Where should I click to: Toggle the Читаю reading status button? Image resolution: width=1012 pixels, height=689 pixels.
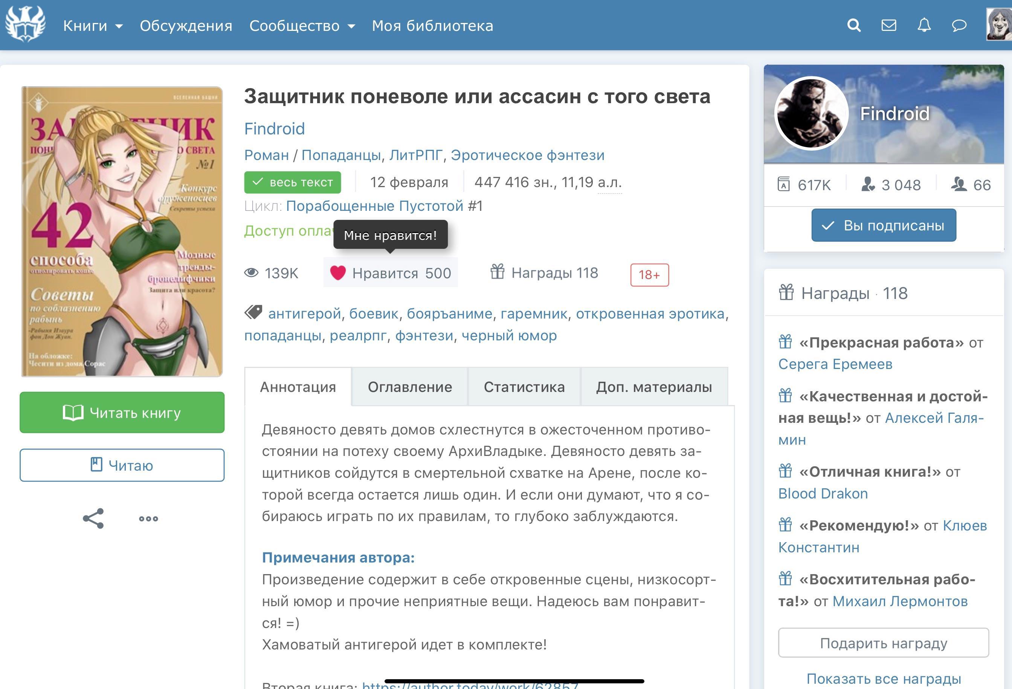[122, 465]
